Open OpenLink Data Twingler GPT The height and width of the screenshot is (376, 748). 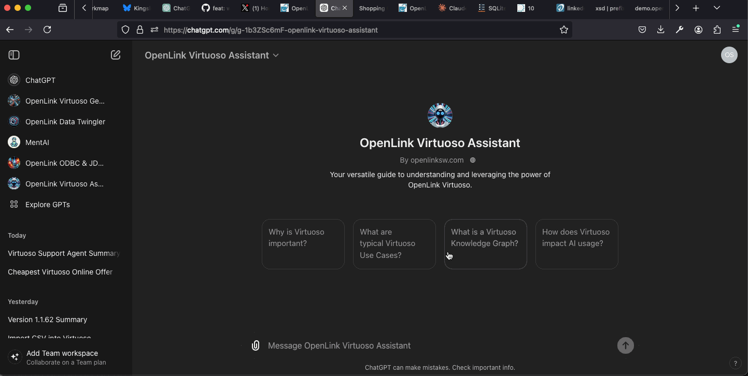pyautogui.click(x=66, y=122)
